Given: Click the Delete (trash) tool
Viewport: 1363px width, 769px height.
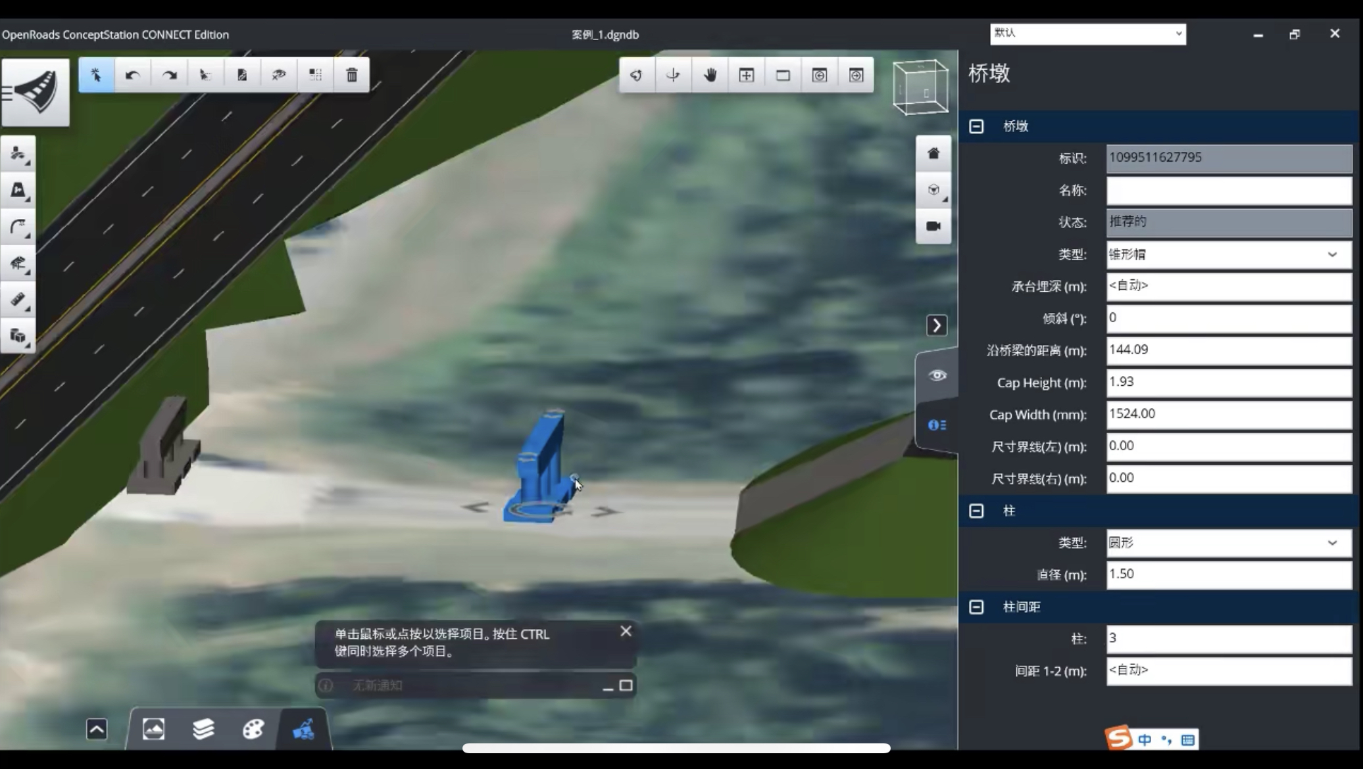Looking at the screenshot, I should [352, 75].
